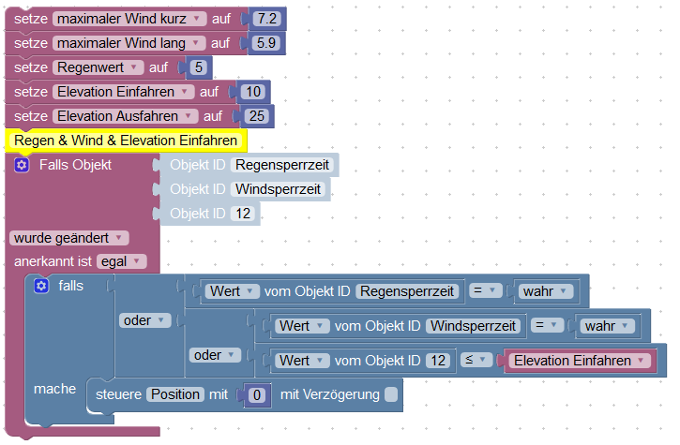The image size is (680, 445).
Task: Open the Regenwert variable dropdown
Action: point(98,67)
